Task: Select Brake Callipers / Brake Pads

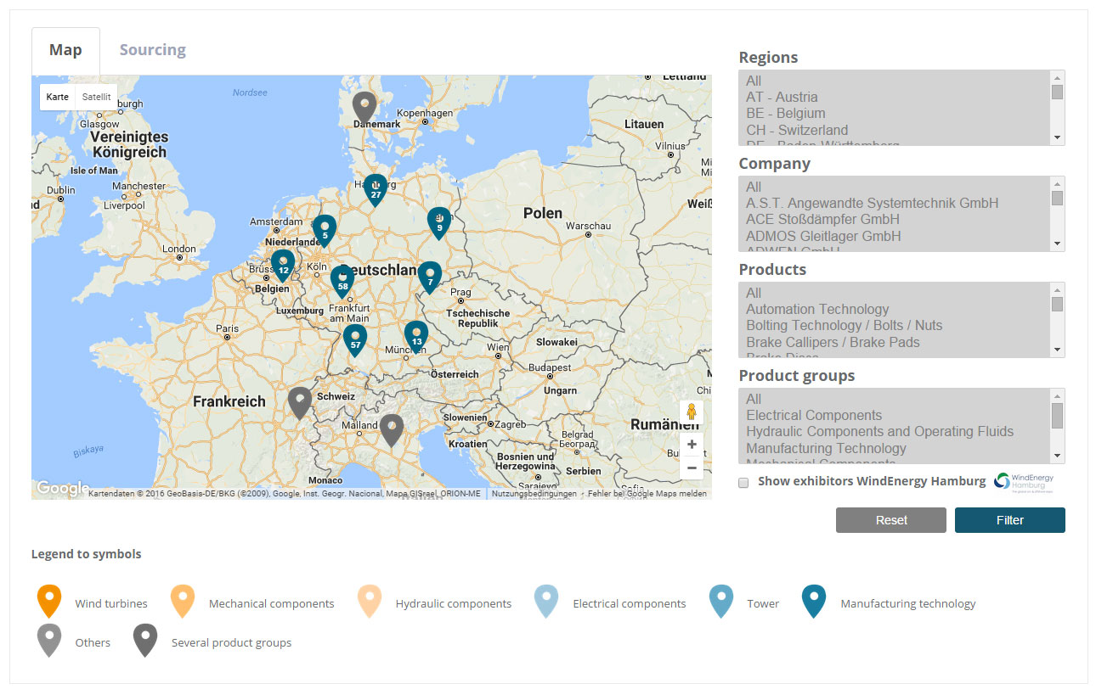Action: pyautogui.click(x=895, y=343)
